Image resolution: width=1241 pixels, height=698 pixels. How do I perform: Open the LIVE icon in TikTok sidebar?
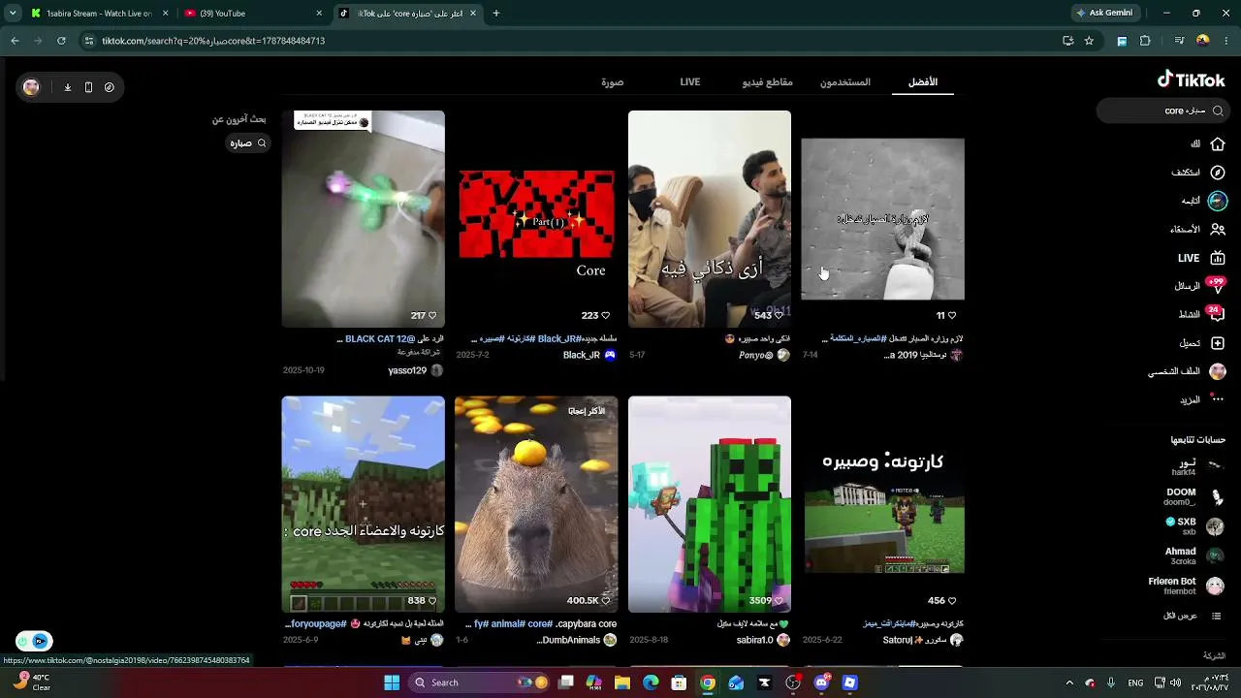[x=1218, y=258]
